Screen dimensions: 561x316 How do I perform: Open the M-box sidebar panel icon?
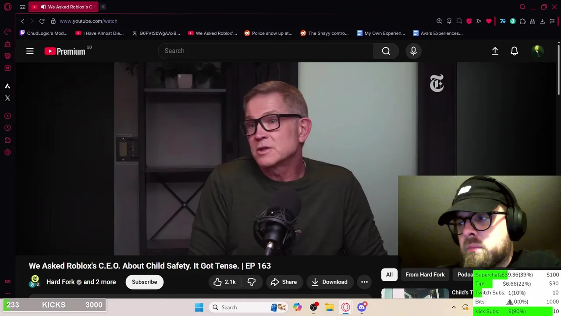[x=7, y=68]
